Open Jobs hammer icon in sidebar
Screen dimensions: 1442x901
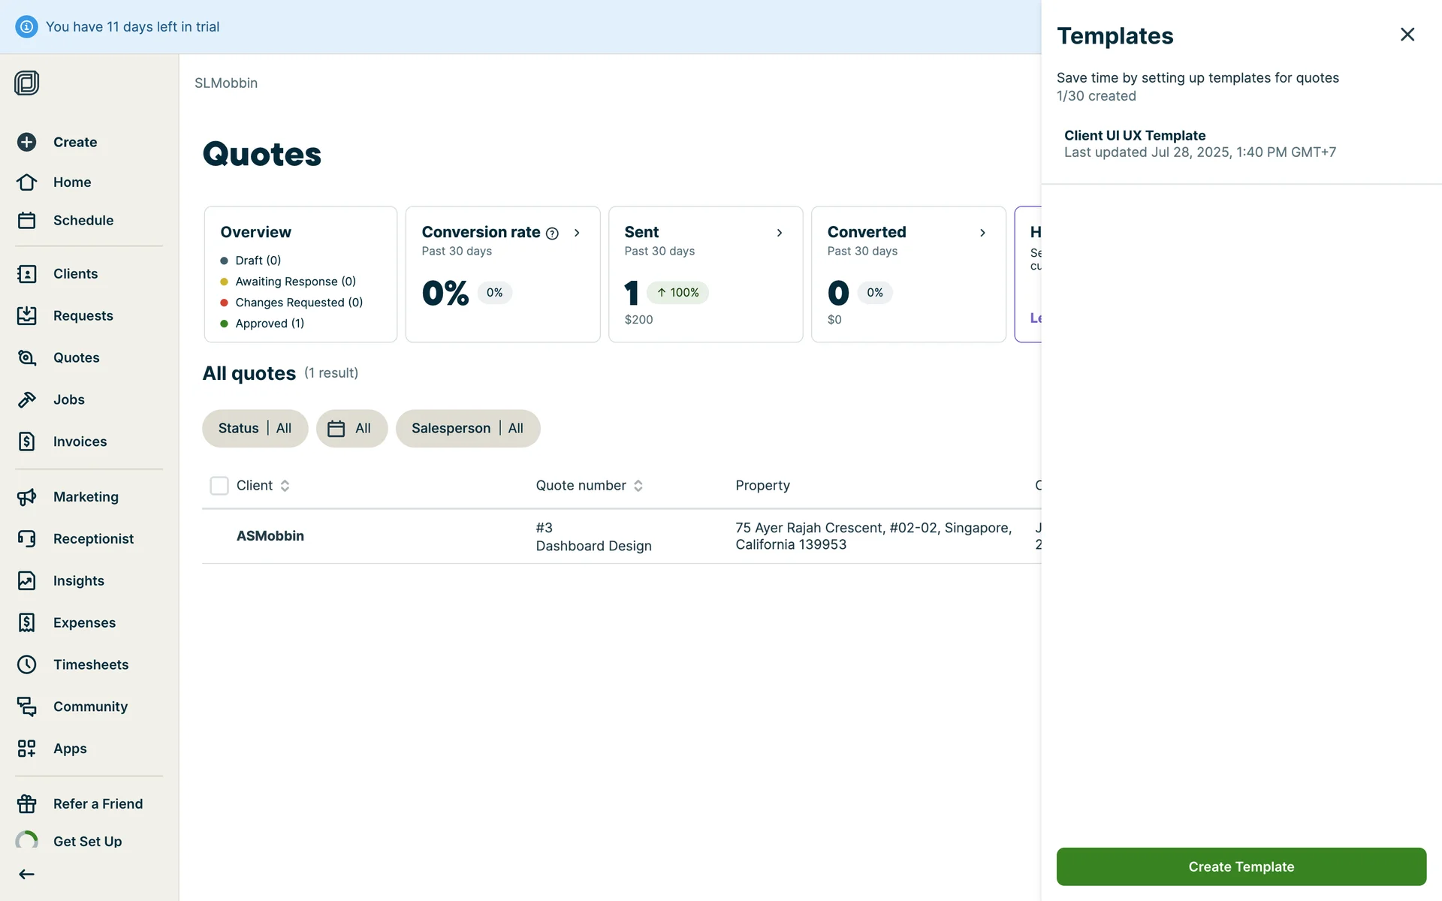point(27,399)
